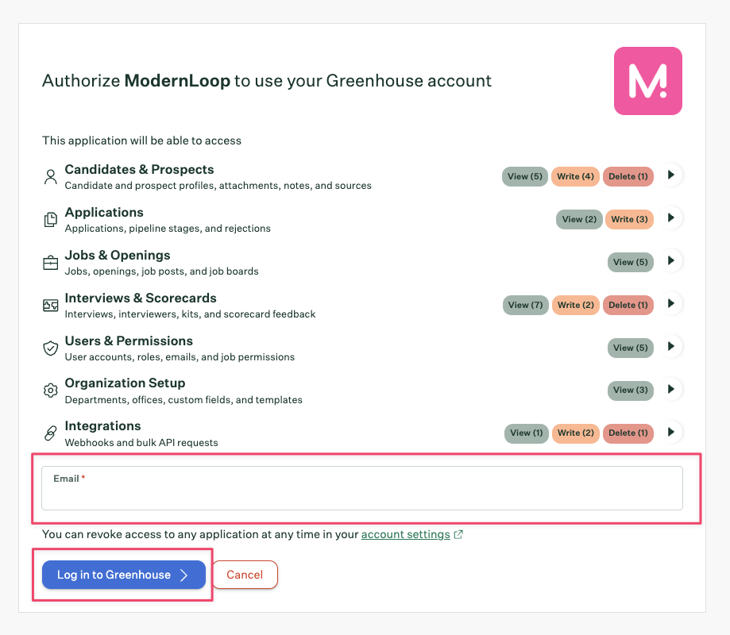Click external link icon beside account settings
The image size is (730, 635).
click(458, 534)
